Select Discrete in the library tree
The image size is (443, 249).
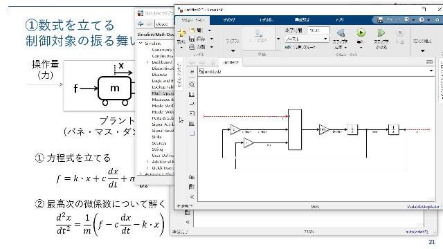coord(160,75)
